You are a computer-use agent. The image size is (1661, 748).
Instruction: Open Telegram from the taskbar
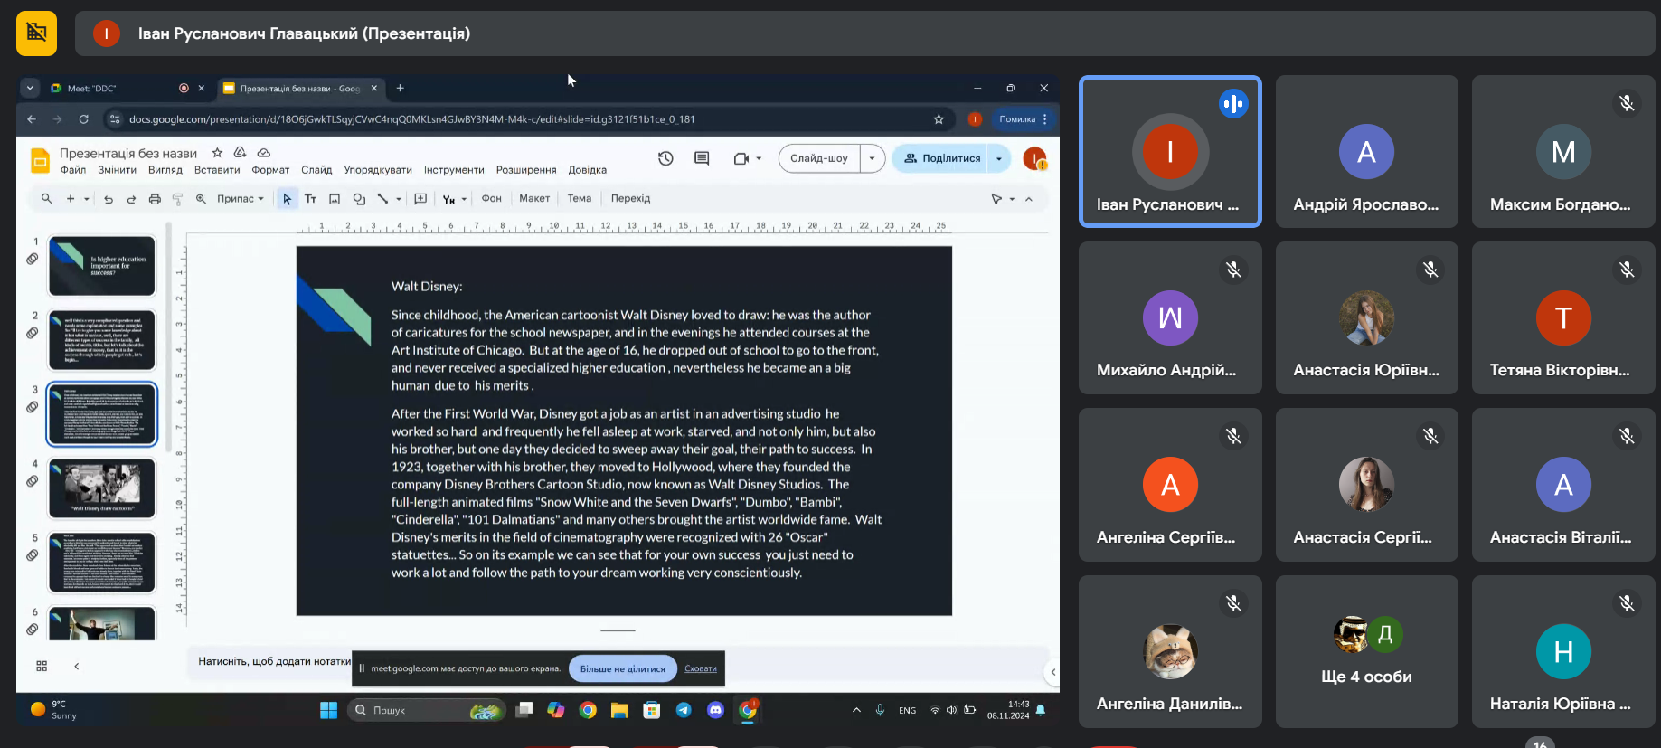click(x=684, y=710)
